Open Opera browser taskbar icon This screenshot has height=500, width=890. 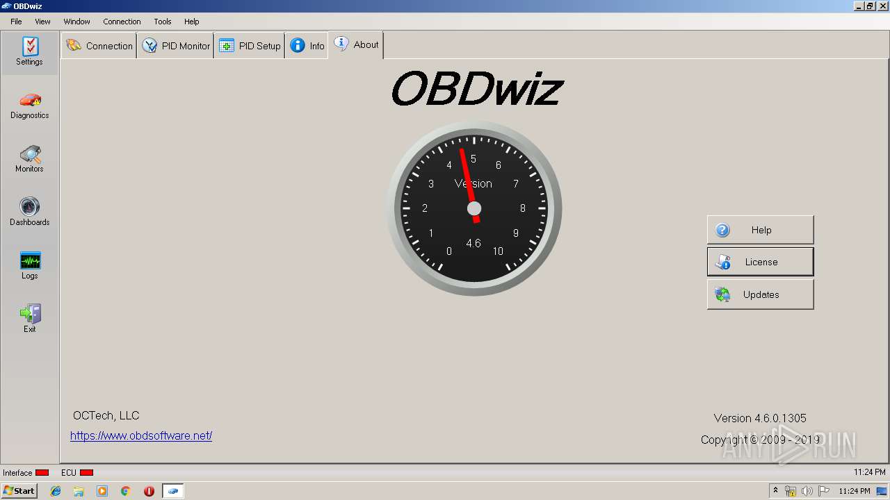(x=149, y=491)
